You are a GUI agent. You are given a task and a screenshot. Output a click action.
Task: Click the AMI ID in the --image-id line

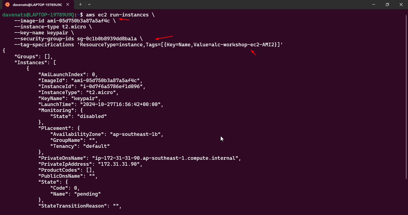click(x=78, y=21)
